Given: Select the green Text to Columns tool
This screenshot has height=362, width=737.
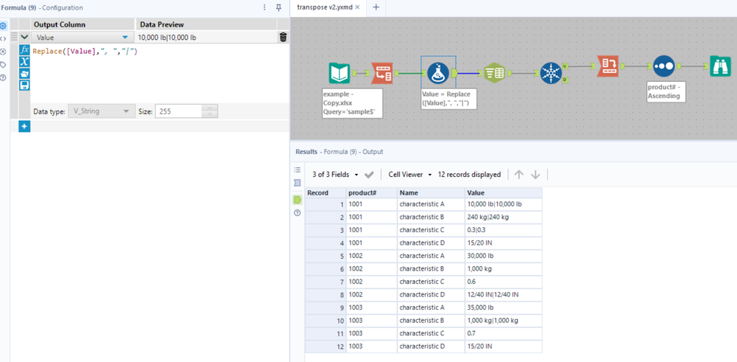Looking at the screenshot, I should click(x=494, y=73).
